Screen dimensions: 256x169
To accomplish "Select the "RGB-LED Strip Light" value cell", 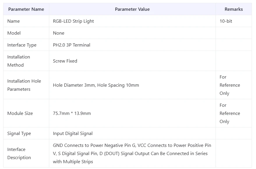I will (x=73, y=21).
